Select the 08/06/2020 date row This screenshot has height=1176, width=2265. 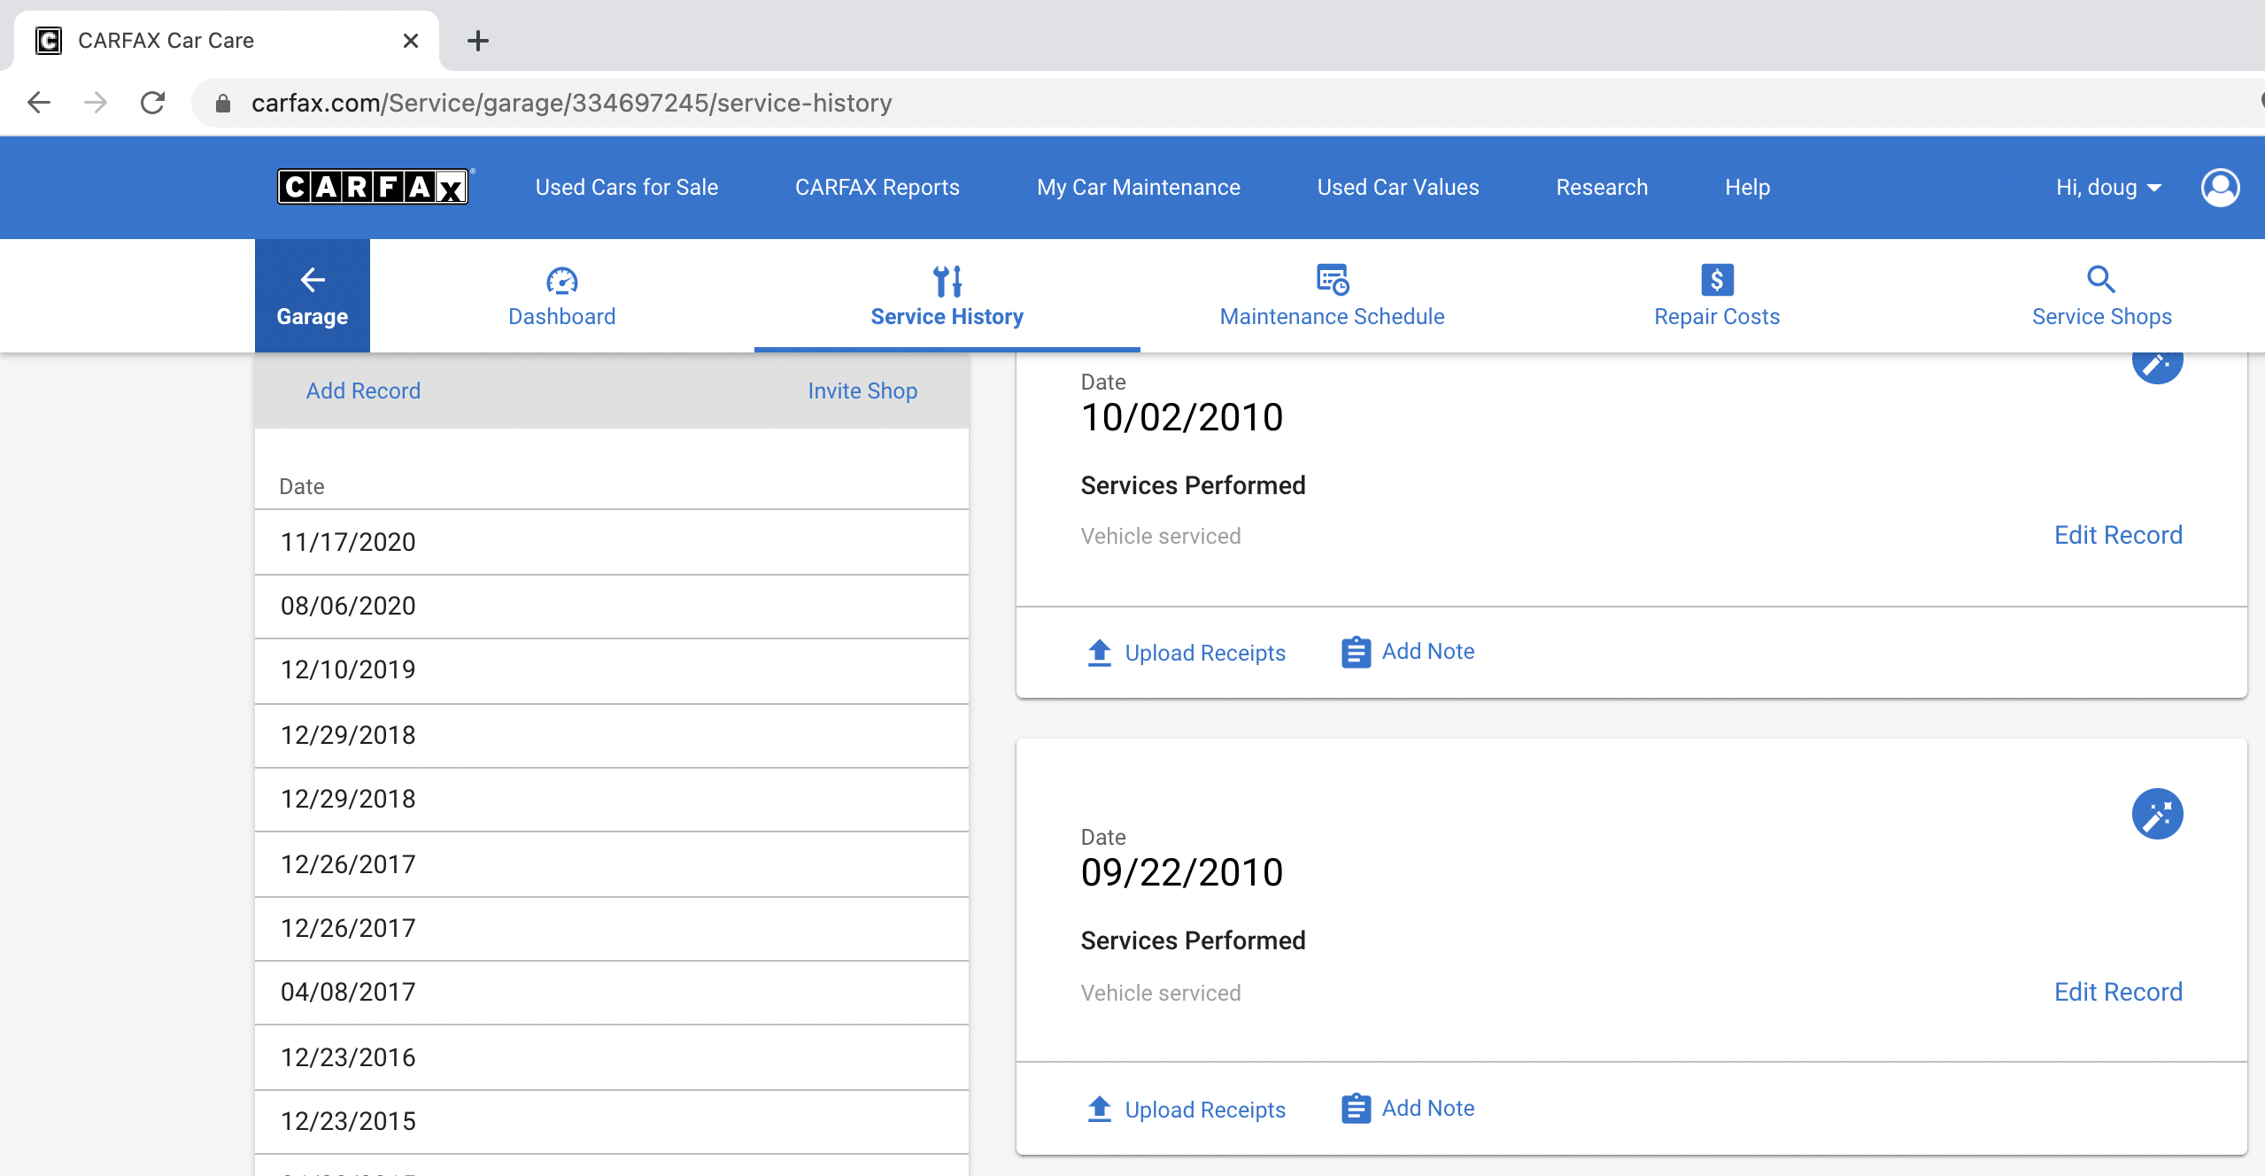612,606
